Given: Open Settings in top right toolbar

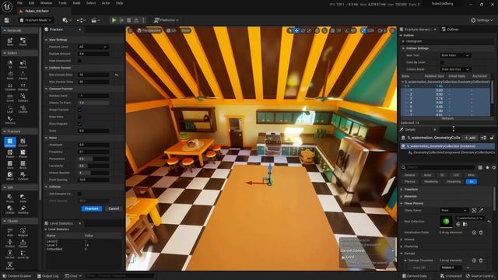Looking at the screenshot, I should pos(482,20).
